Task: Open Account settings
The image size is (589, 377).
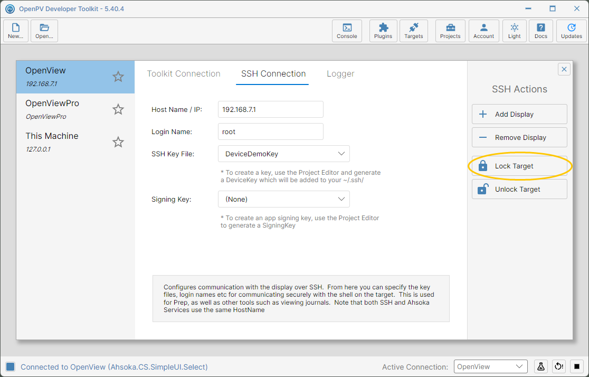Action: (484, 31)
